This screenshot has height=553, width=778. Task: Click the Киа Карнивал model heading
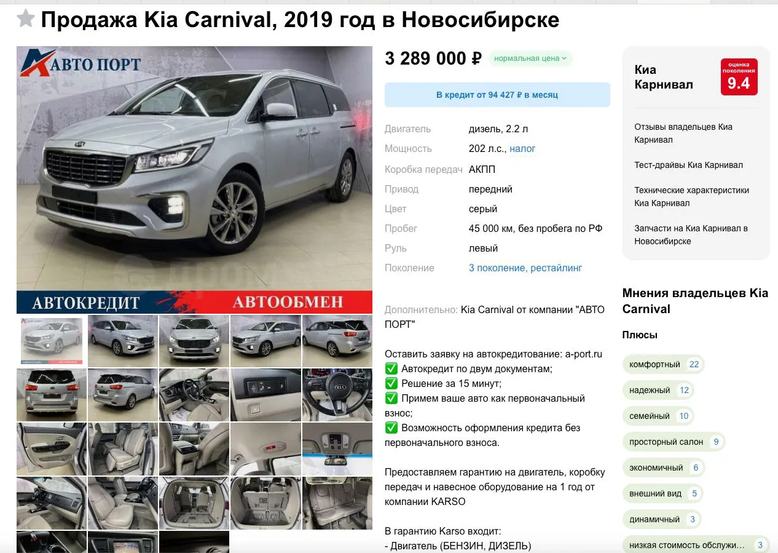coord(664,77)
